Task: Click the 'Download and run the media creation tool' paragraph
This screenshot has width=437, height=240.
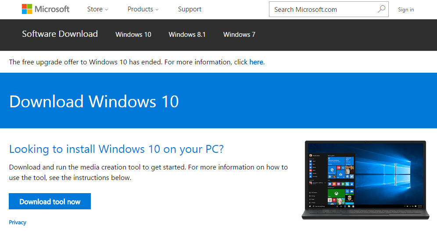Action: [x=148, y=173]
